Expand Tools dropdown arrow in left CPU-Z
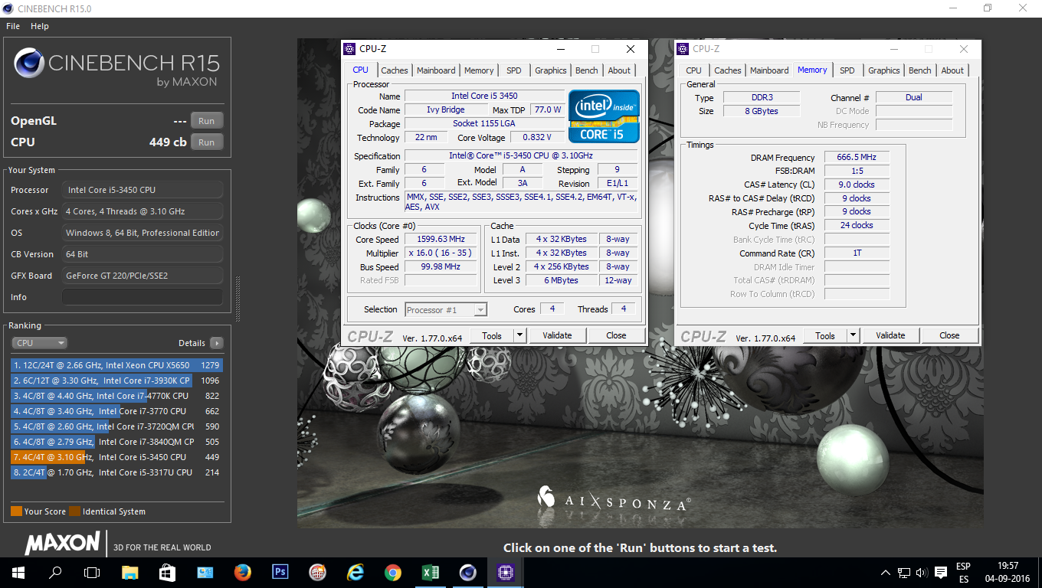 click(x=519, y=335)
